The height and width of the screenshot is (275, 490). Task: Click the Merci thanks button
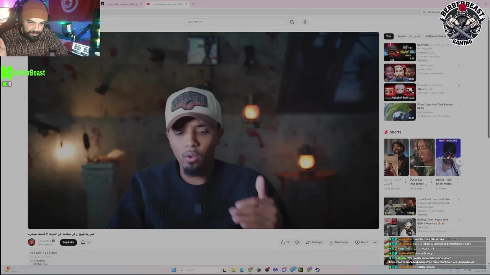coord(361,242)
